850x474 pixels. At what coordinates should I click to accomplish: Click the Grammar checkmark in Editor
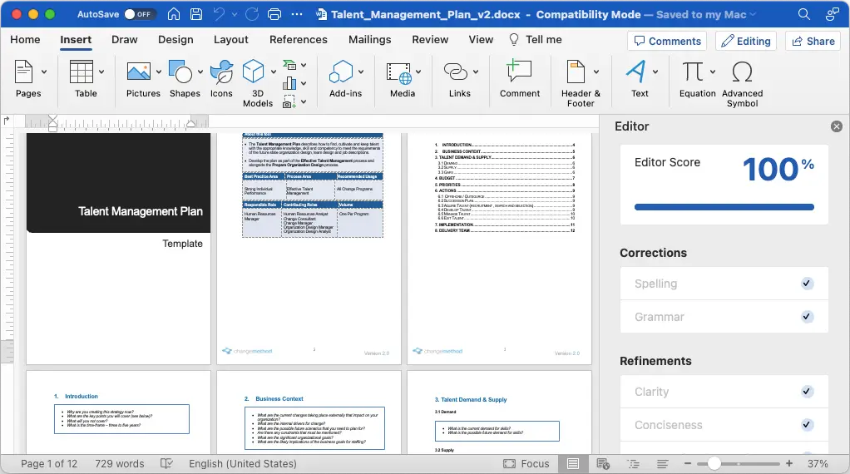807,317
